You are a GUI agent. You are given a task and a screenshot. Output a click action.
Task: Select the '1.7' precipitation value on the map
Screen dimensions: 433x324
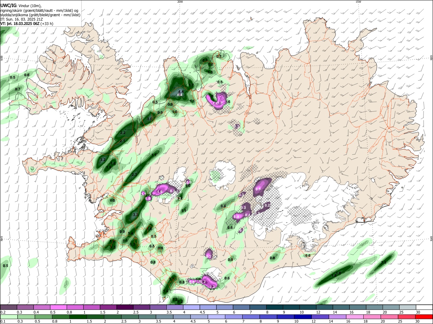click(x=191, y=85)
